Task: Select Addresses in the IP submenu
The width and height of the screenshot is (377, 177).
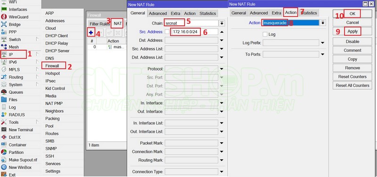Action: pyautogui.click(x=55, y=21)
